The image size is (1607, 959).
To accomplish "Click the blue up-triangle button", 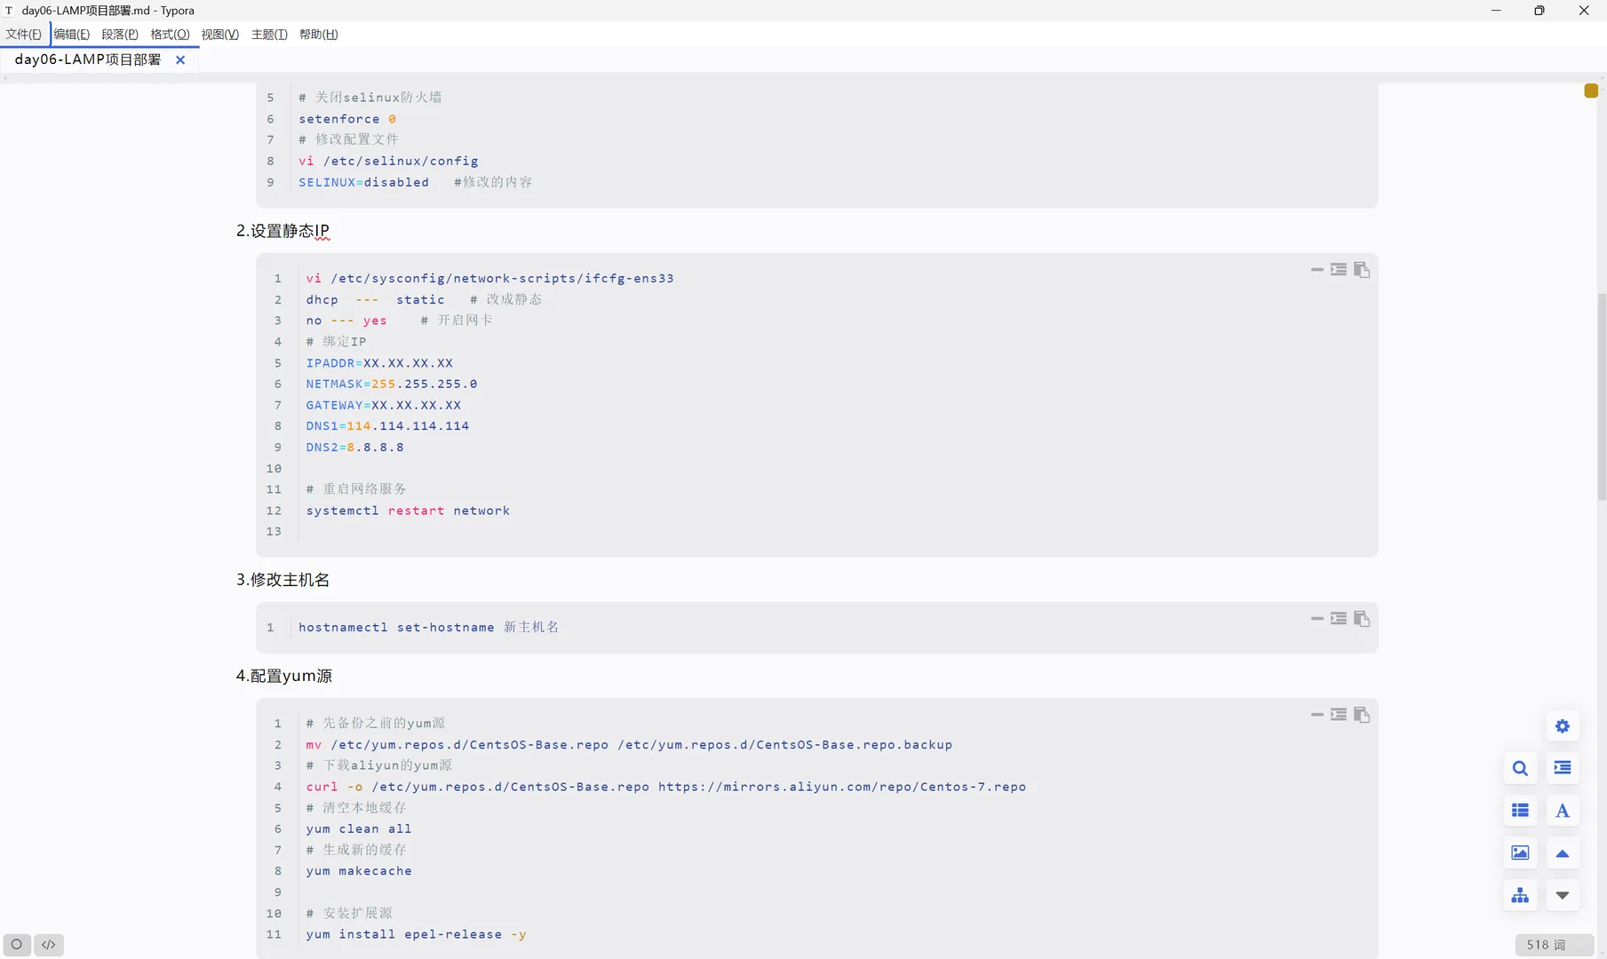I will [x=1563, y=853].
